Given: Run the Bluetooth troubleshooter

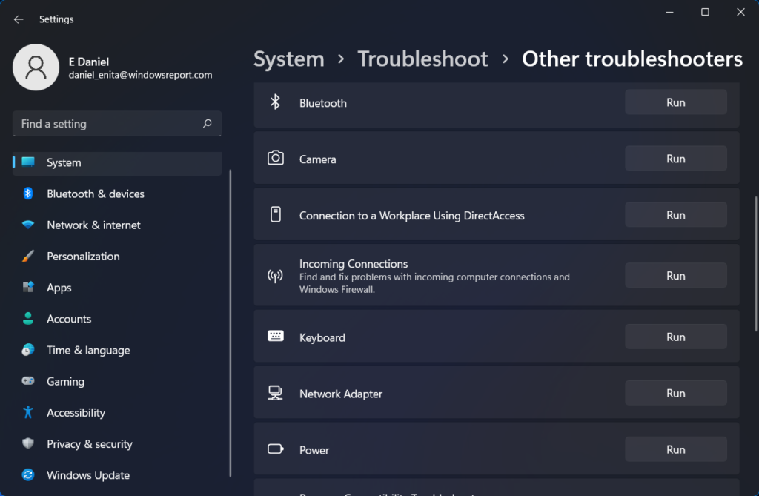Looking at the screenshot, I should pyautogui.click(x=676, y=102).
